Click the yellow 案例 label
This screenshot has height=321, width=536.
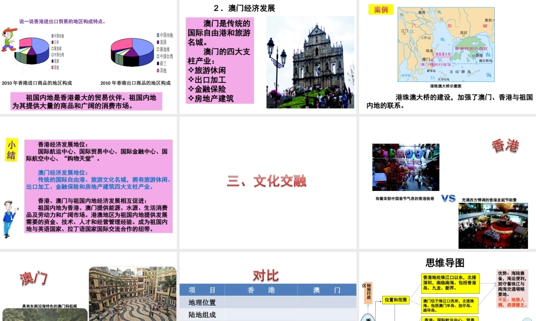(x=381, y=10)
